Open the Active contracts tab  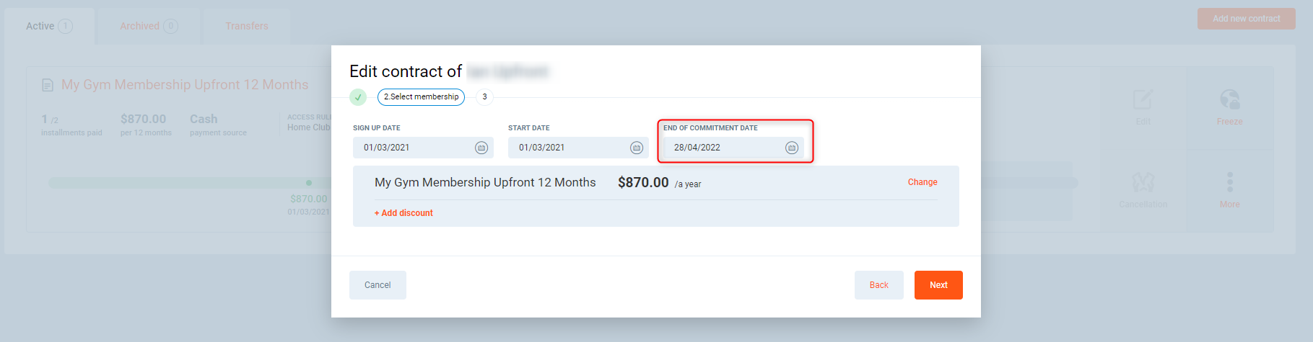coord(49,27)
